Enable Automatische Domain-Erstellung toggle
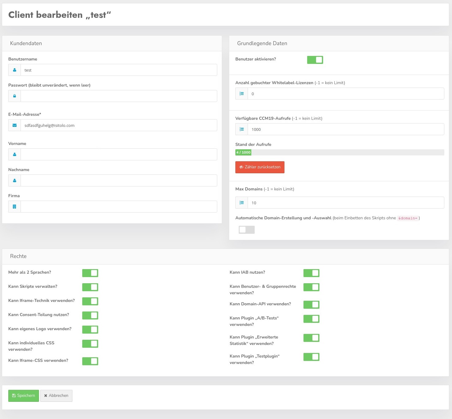Screen dimensions: 452x419 click(x=246, y=230)
